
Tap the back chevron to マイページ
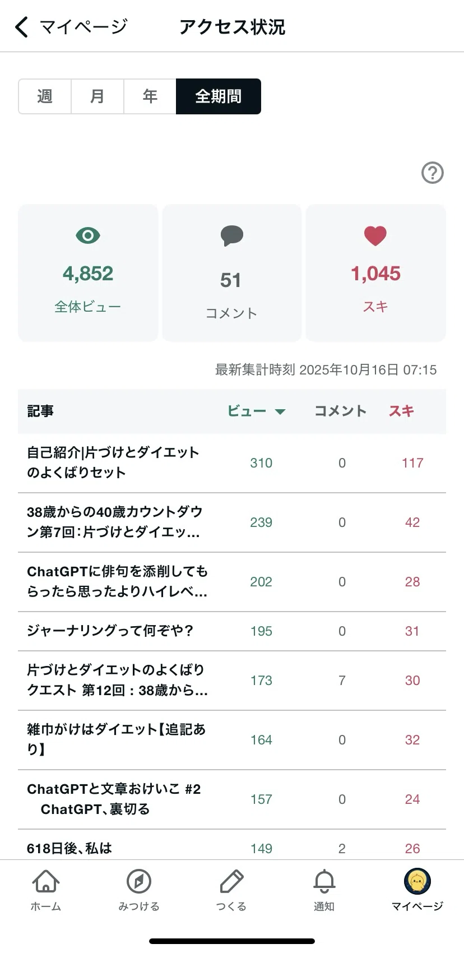coord(21,26)
